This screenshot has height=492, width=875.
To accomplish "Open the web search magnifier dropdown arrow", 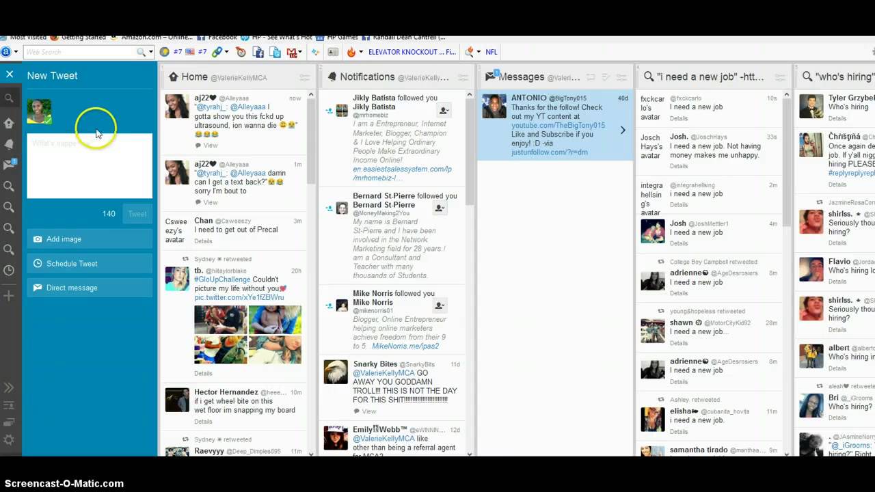I will pos(150,52).
